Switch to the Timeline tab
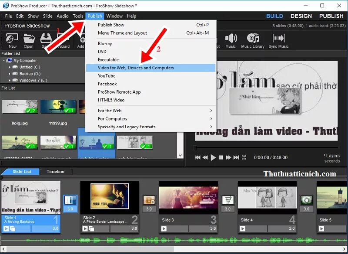 [56, 172]
